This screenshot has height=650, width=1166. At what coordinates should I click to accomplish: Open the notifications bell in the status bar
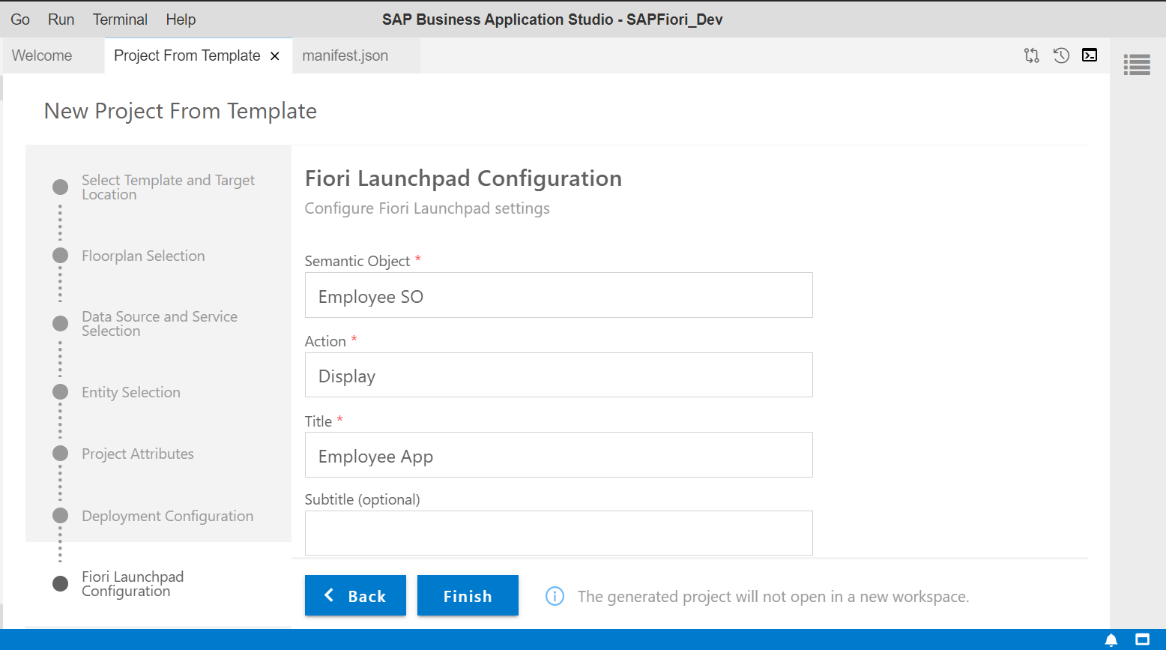point(1111,640)
